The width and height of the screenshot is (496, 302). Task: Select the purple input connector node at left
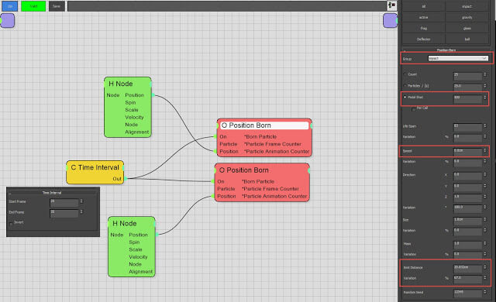point(7,21)
